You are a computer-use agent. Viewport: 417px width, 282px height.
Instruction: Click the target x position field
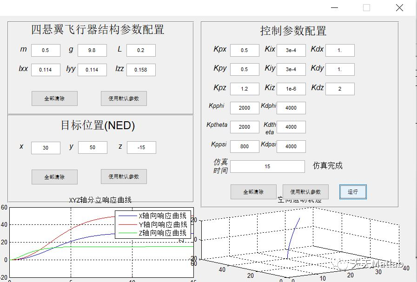click(x=46, y=148)
